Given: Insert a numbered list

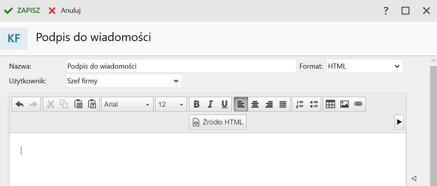Looking at the screenshot, I should pos(299,104).
